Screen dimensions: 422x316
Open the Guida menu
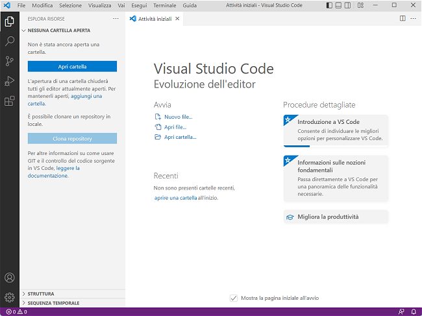point(190,5)
